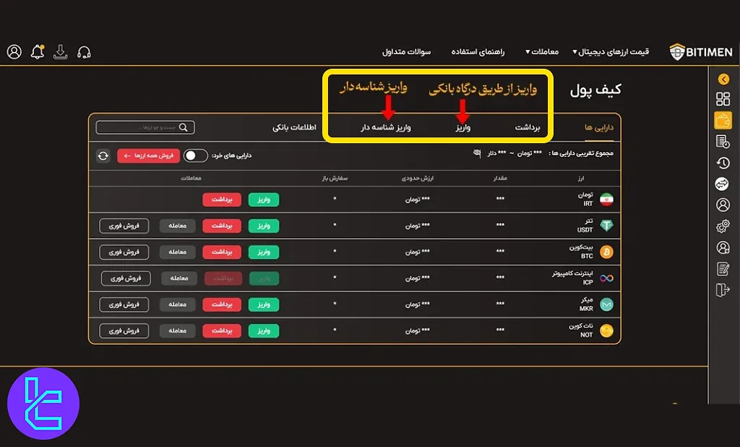Click the green واریز (Deposit) button for Bitcoin

[x=263, y=252]
